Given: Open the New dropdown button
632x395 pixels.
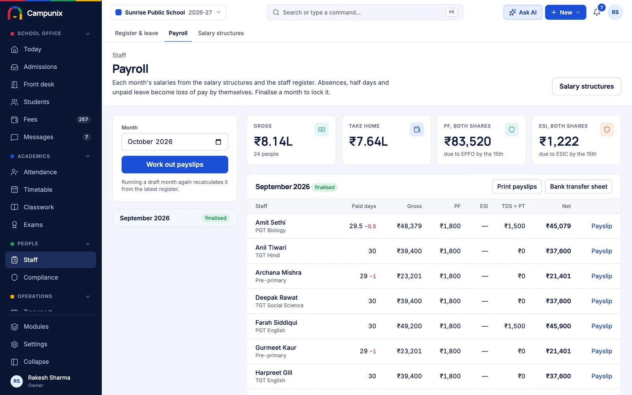Looking at the screenshot, I should coord(565,12).
